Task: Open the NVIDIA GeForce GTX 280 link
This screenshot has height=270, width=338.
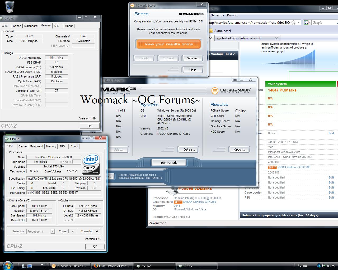Action: 200,202
